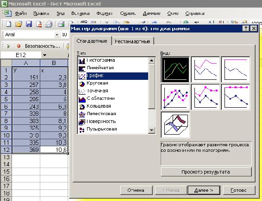Click the Open folder toolbar icon
This screenshot has width=262, height=201.
[x=19, y=24]
